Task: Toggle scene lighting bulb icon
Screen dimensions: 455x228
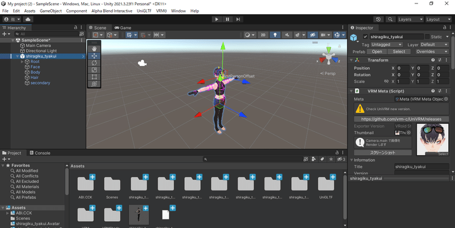Action: 275,35
